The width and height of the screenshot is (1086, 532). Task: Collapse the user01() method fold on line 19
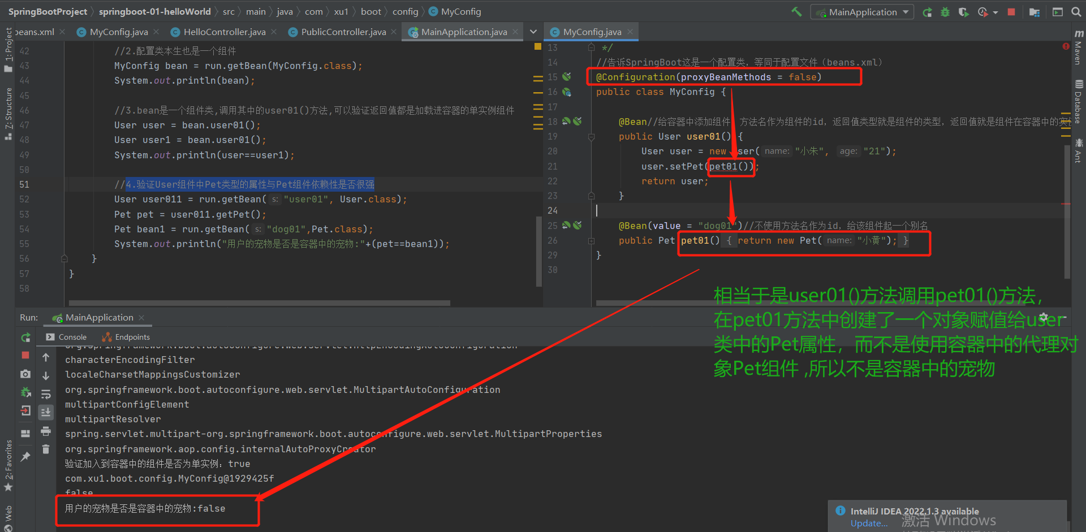point(591,136)
